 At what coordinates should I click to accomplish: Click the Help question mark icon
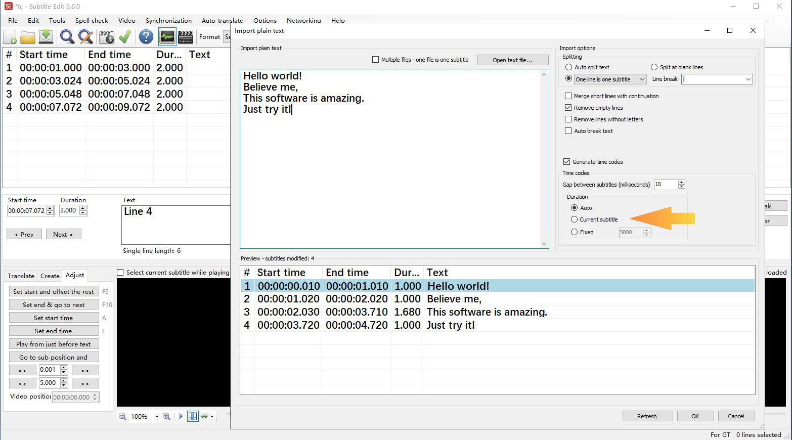pyautogui.click(x=146, y=36)
